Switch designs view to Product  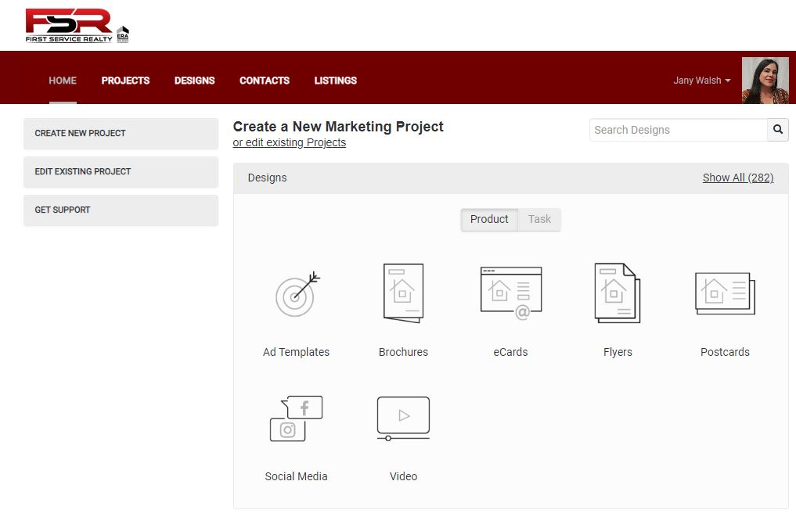489,220
